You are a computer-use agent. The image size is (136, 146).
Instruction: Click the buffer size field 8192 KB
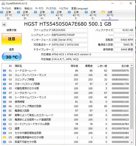click(123, 30)
